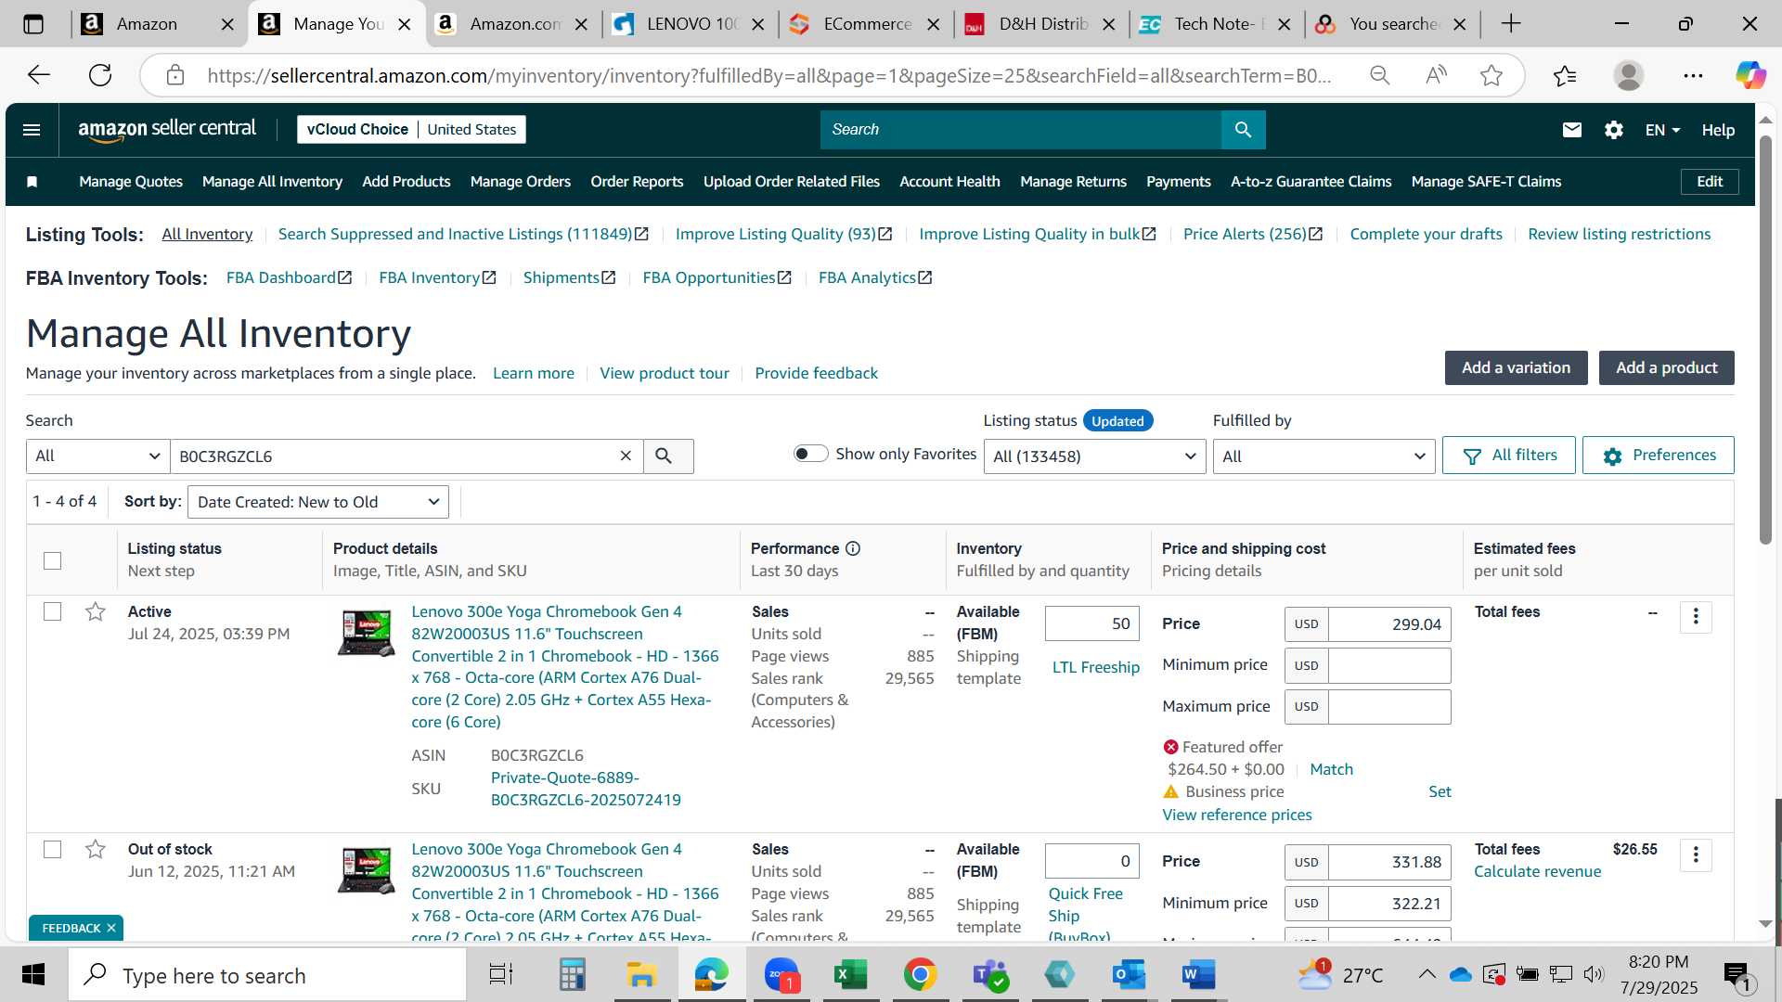The height and width of the screenshot is (1002, 1782).
Task: Click the Performance info circle icon
Action: 853,548
